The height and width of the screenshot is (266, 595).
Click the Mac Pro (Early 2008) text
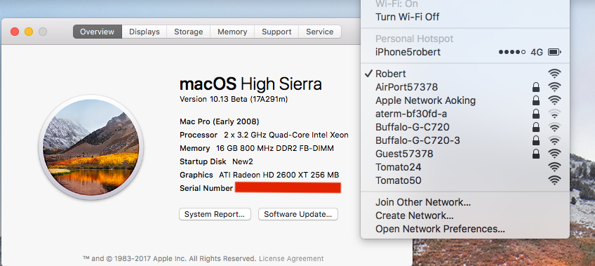[220, 122]
